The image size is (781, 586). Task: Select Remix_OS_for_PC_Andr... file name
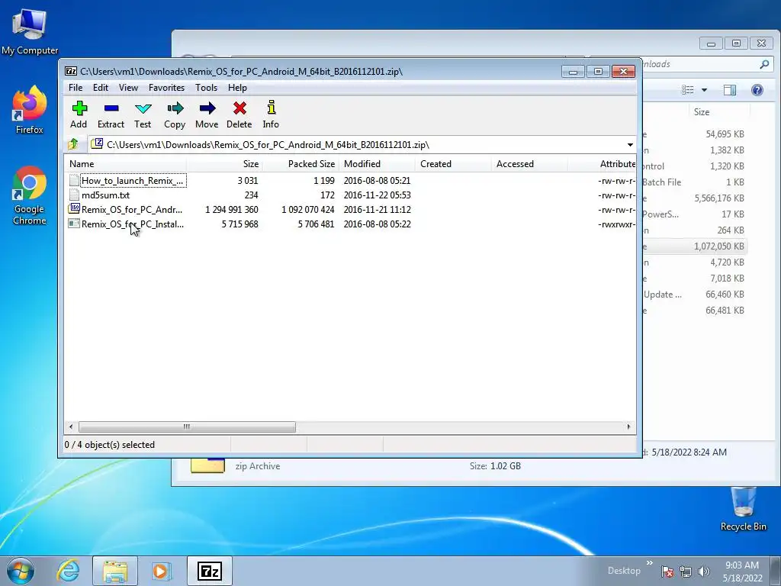point(132,209)
